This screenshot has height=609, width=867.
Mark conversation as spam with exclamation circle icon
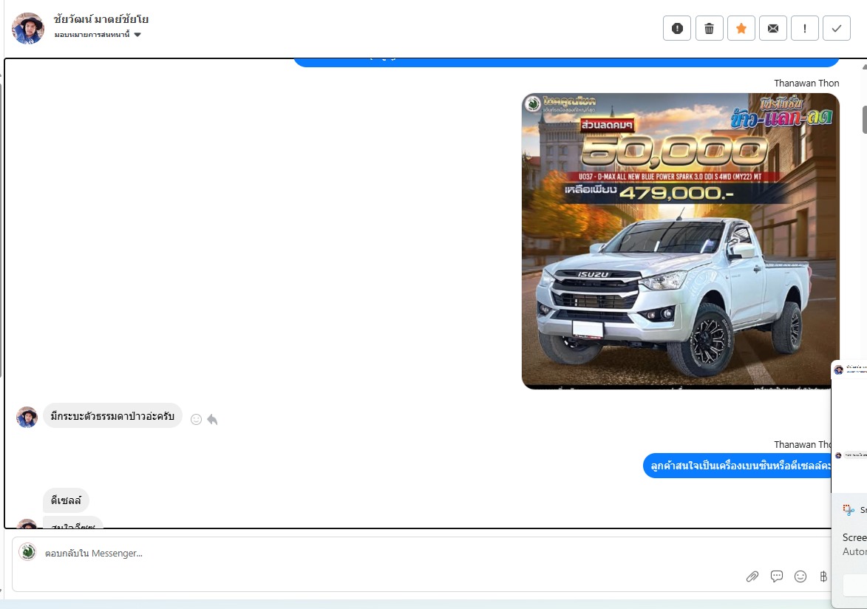coord(677,28)
